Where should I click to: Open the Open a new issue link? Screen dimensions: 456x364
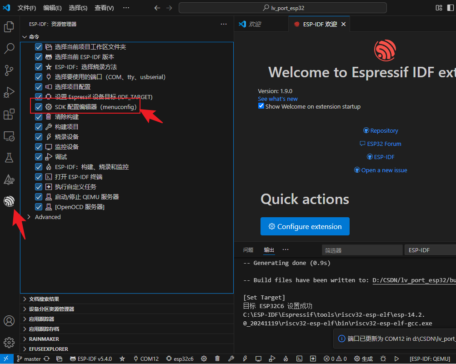point(381,170)
